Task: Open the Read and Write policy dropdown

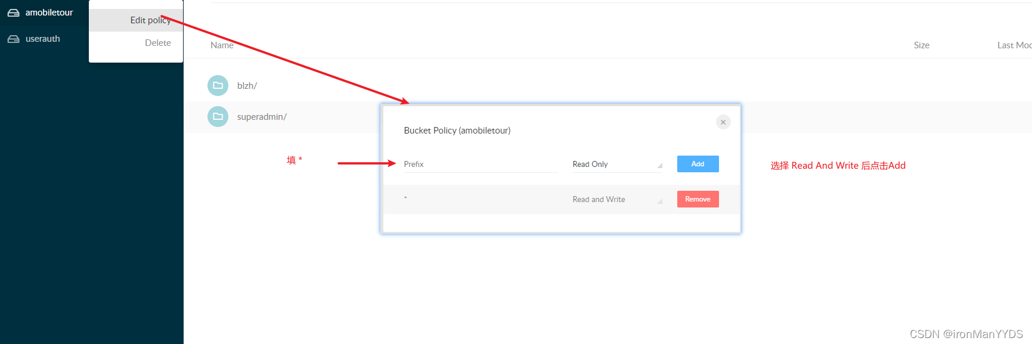Action: [x=617, y=199]
